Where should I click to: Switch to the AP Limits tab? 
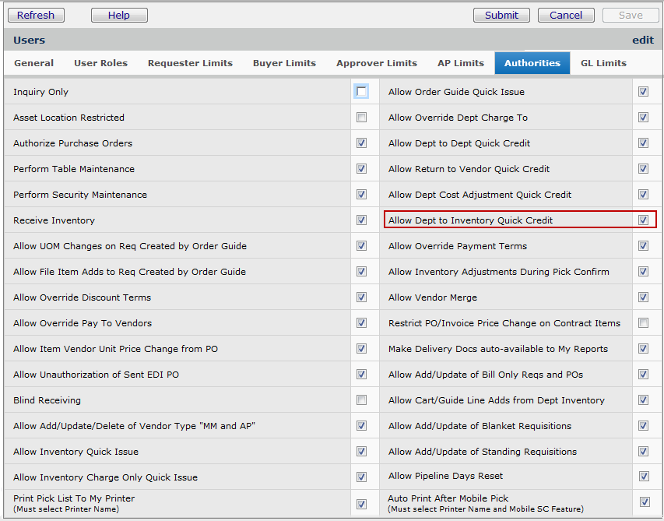(460, 63)
